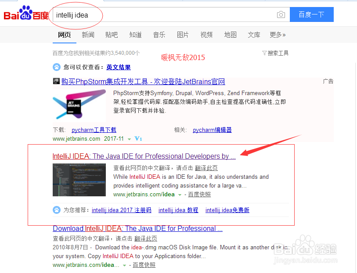
Task: Click the pycharm编辑器 link
Action: 212,130
